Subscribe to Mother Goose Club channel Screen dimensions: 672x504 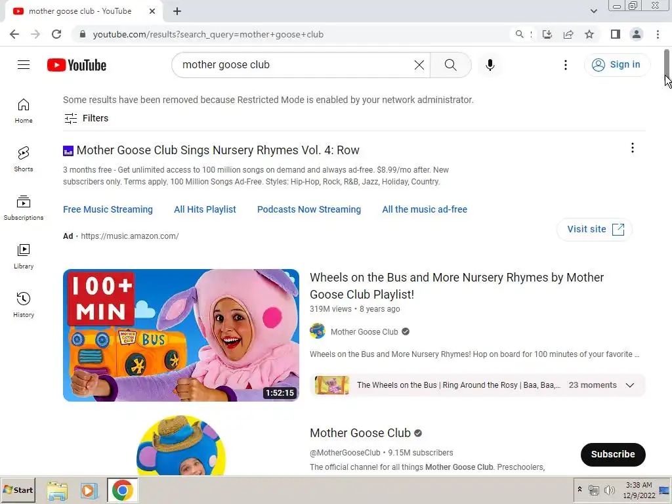(613, 454)
